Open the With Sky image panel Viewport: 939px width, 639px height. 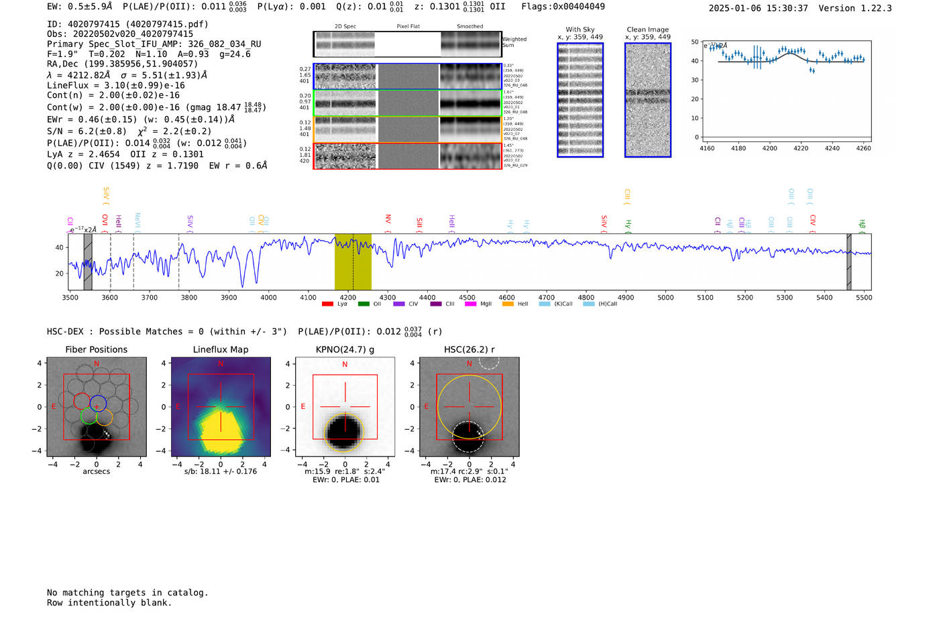[580, 100]
